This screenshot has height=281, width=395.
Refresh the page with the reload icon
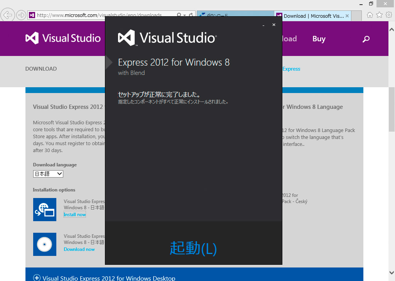pyautogui.click(x=191, y=15)
